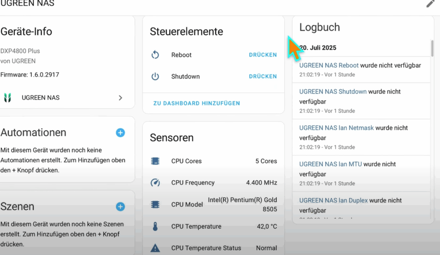
Task: Click the Reboot circular arrow icon
Action: pyautogui.click(x=155, y=55)
